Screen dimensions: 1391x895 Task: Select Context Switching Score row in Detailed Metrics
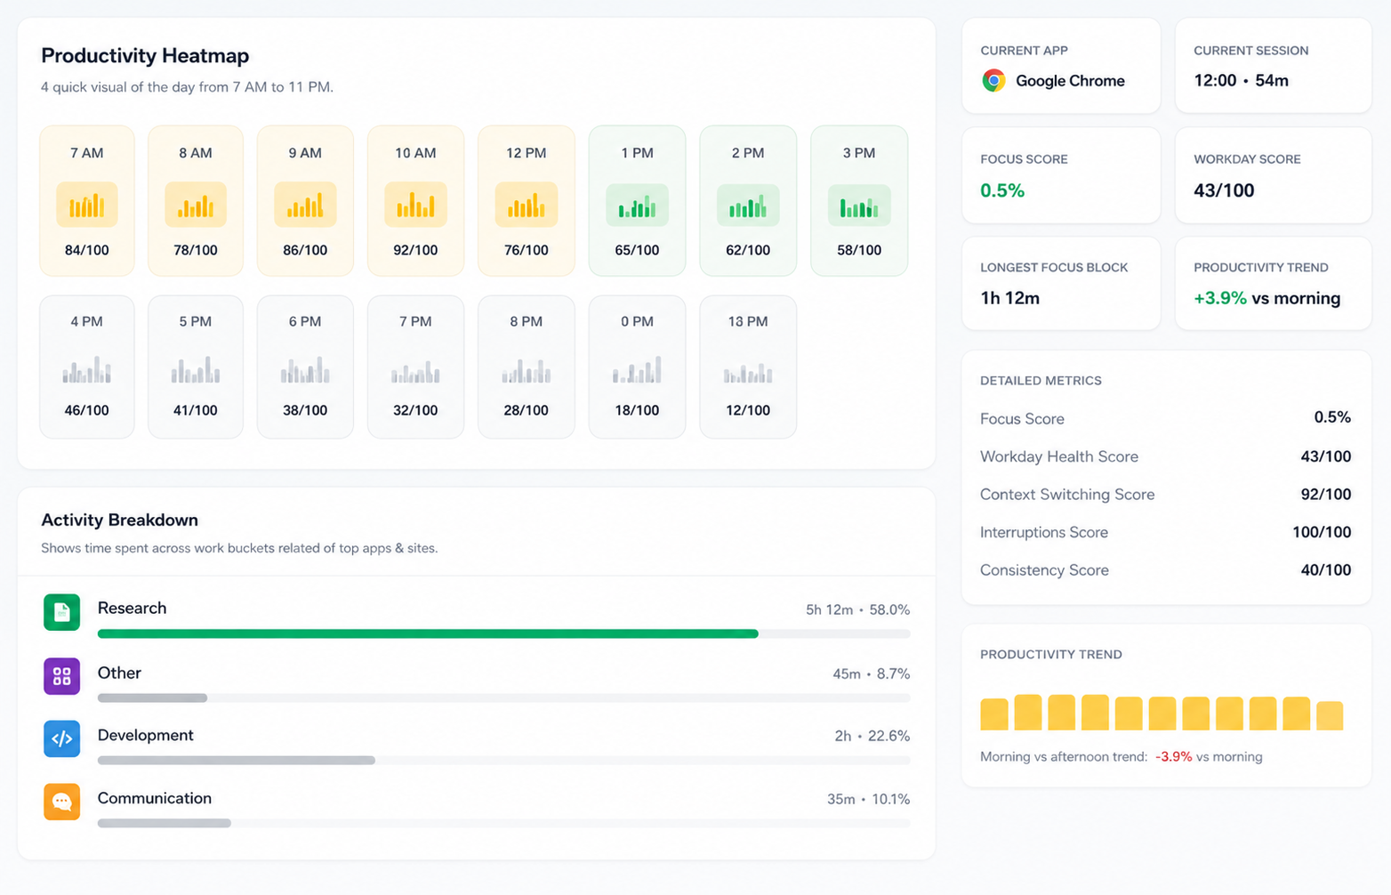pos(1165,495)
